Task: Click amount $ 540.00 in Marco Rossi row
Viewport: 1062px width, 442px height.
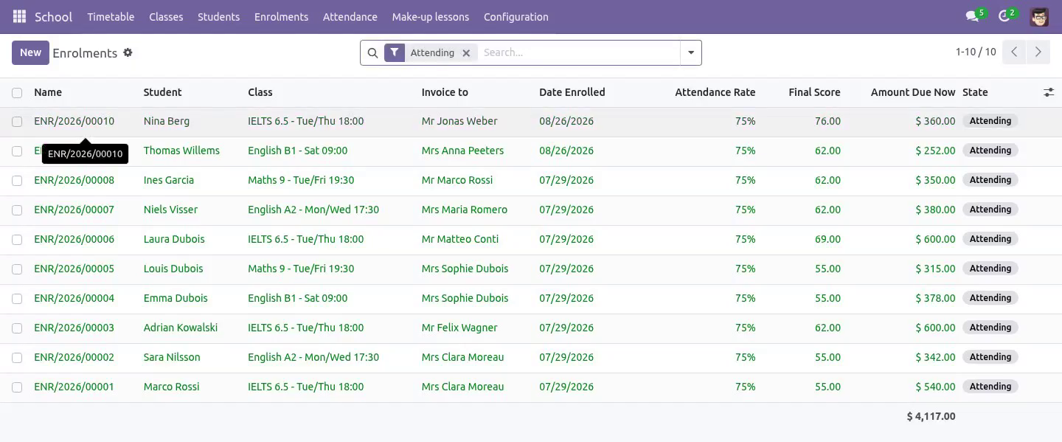Action: pyautogui.click(x=935, y=387)
